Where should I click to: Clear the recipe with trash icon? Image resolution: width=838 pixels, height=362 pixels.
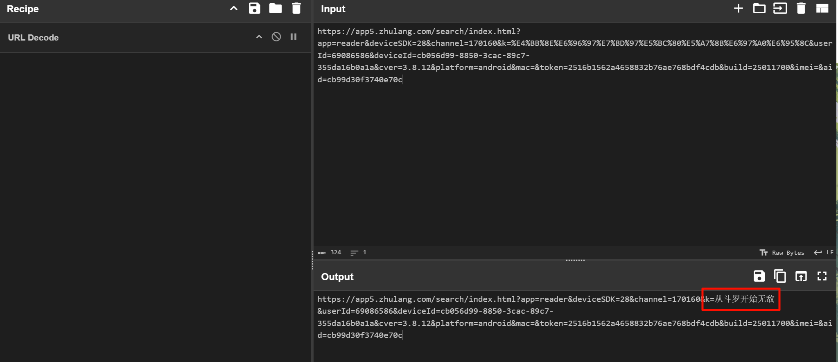296,9
